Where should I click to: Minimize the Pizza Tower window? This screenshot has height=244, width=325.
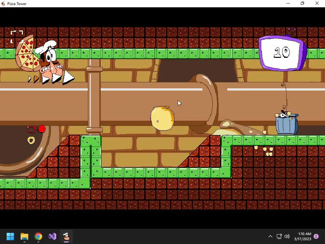pos(288,3)
